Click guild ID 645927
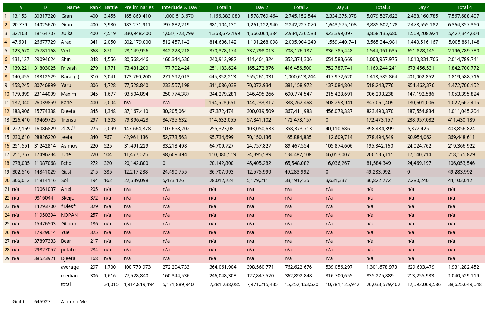 42,302
